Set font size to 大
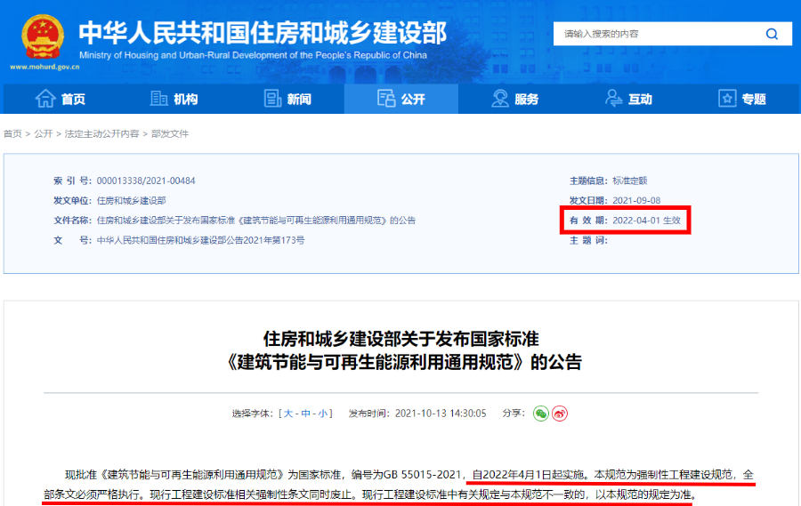This screenshot has width=801, height=506. click(289, 414)
